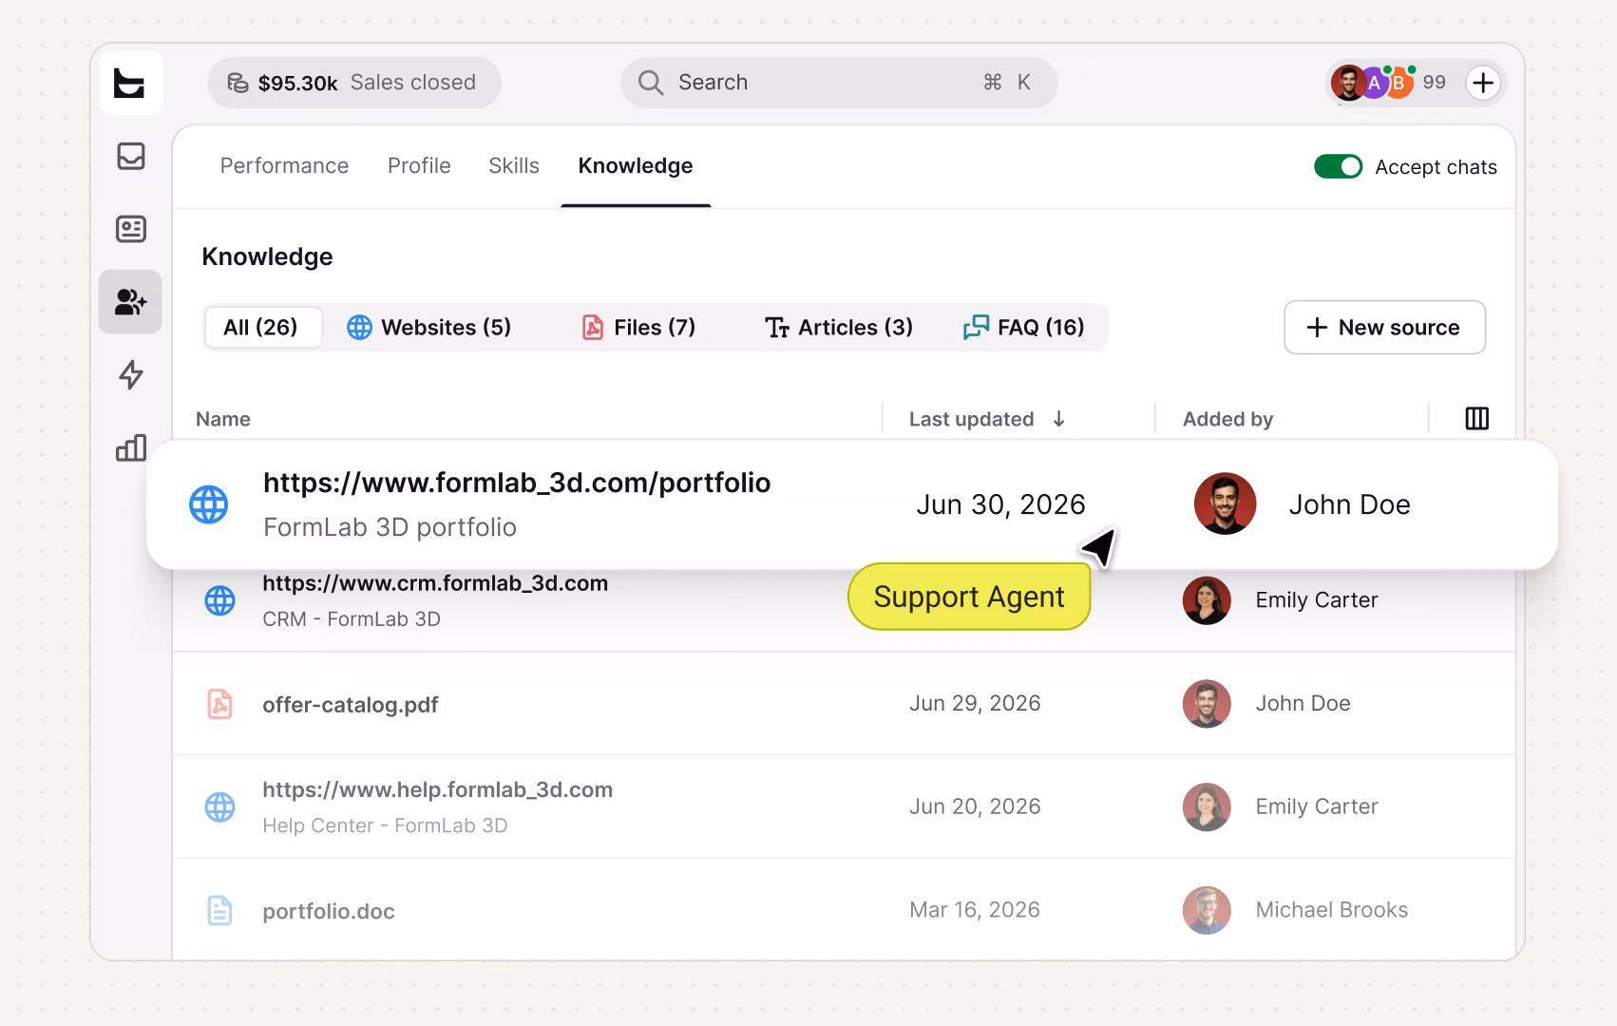Open the Skills tab
This screenshot has height=1026, width=1617.
click(514, 165)
